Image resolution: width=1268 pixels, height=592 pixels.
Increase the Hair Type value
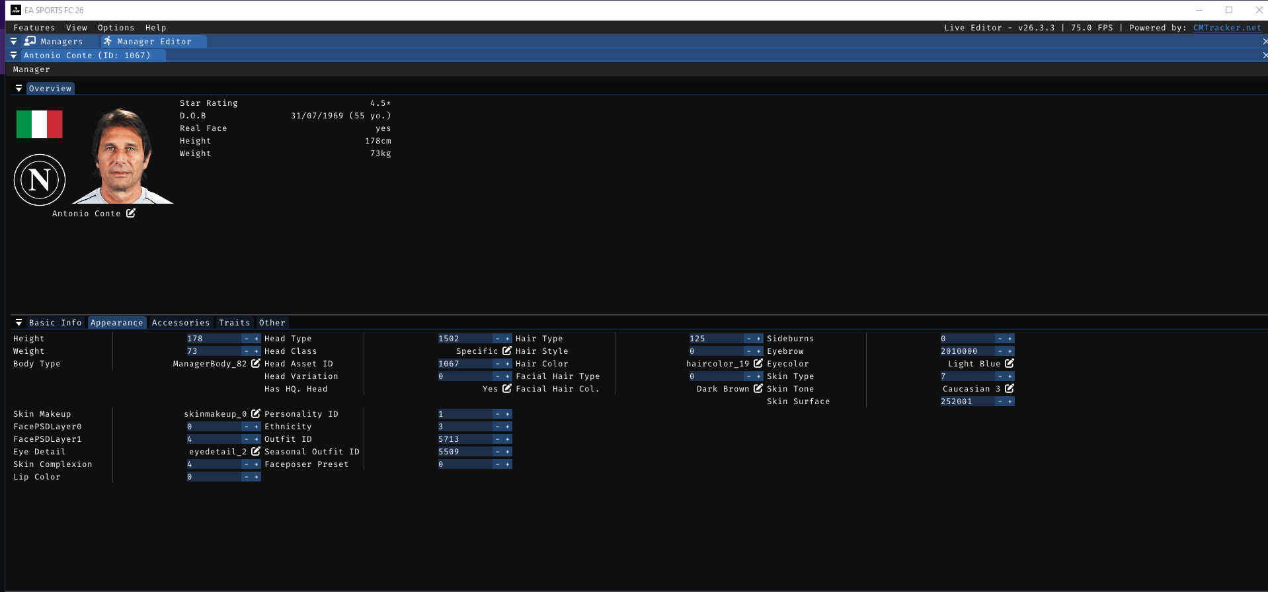pos(759,339)
